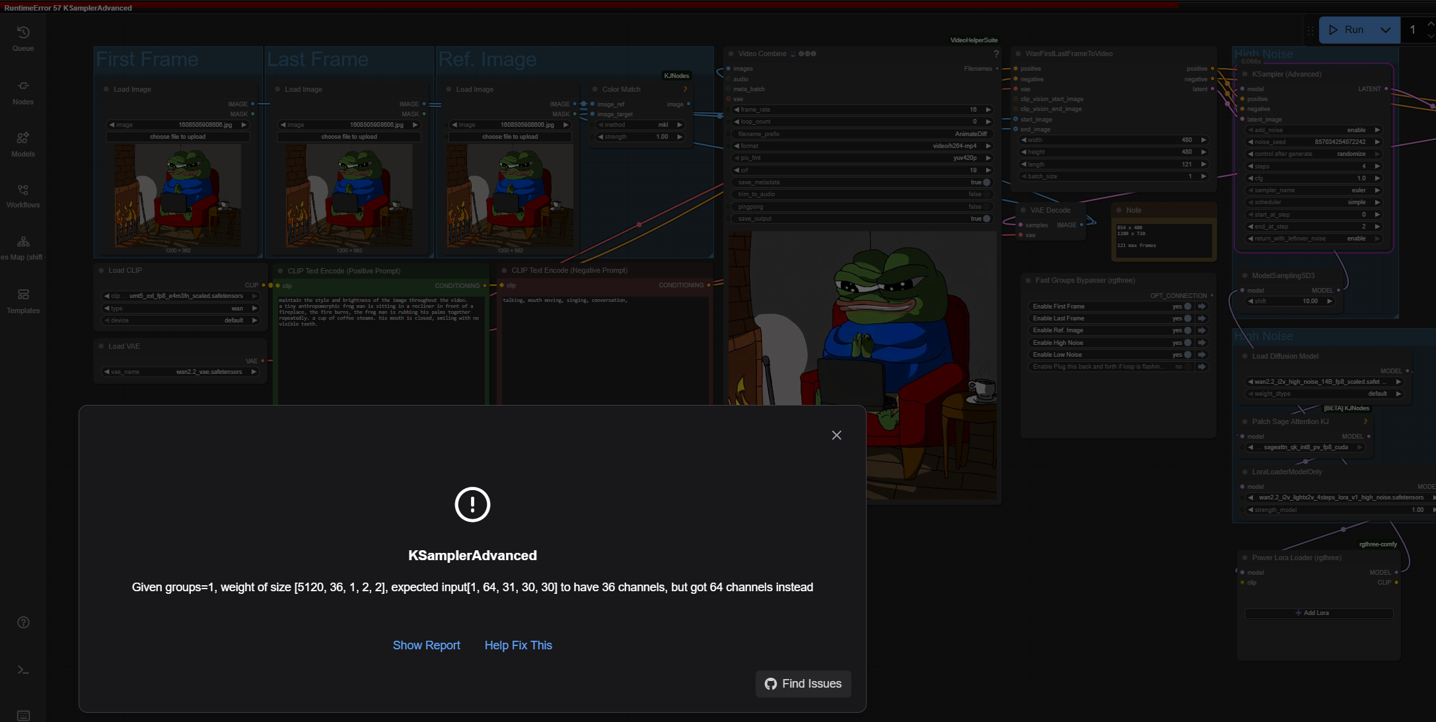Click choose file to upload in First Frame

coord(178,137)
